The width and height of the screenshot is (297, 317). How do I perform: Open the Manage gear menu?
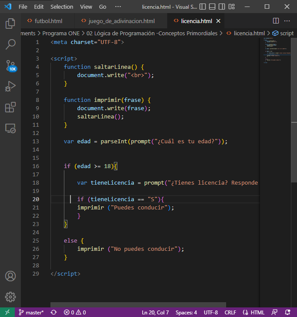click(x=10, y=297)
